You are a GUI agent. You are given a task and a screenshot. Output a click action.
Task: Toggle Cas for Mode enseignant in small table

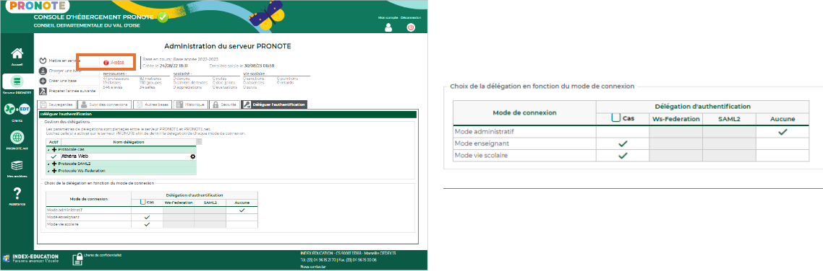[x=147, y=217]
